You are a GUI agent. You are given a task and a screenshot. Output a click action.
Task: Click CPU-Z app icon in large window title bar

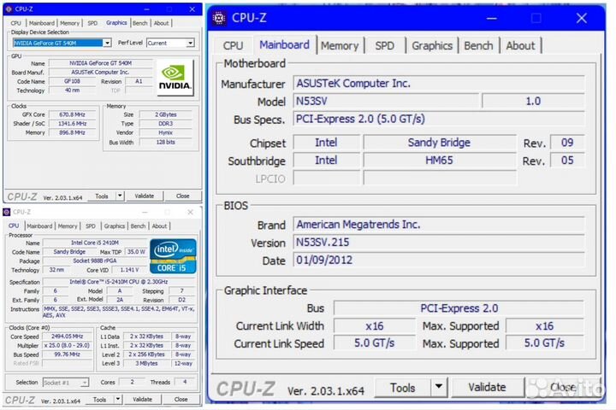[219, 18]
